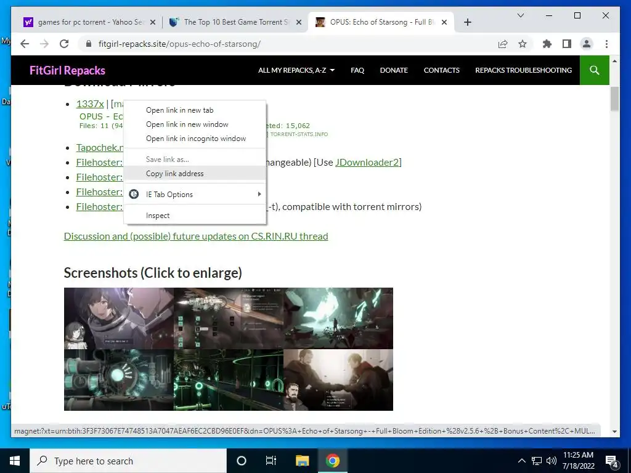
Task: Open the Extensions puzzle icon
Action: click(547, 44)
